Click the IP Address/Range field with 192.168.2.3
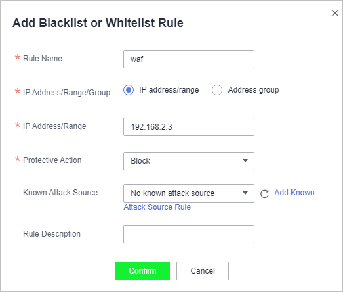The height and width of the screenshot is (292, 343). [189, 127]
